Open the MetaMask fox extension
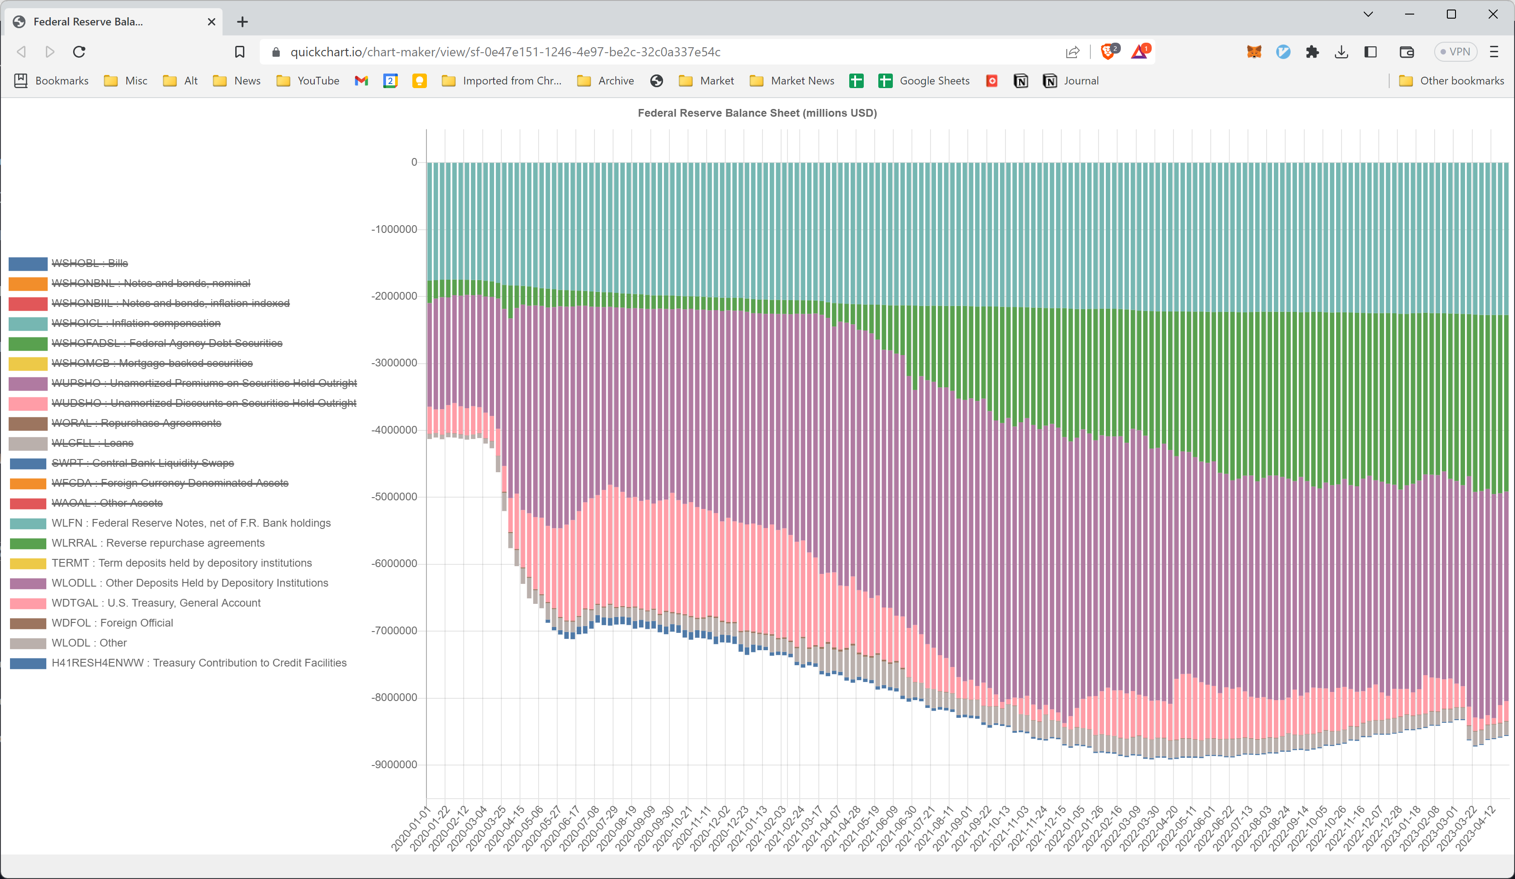The width and height of the screenshot is (1515, 879). (1253, 52)
